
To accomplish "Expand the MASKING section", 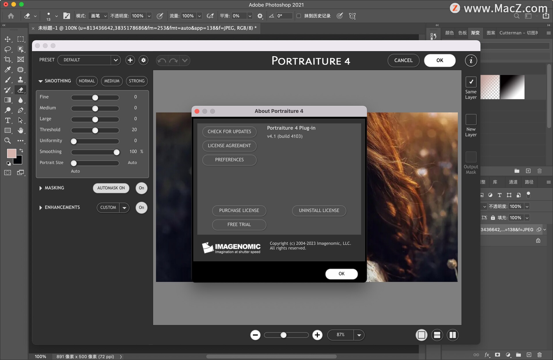I will pos(41,188).
